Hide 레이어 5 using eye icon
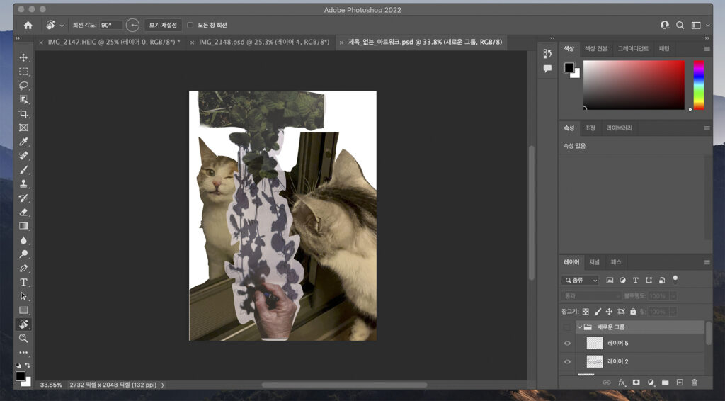 tap(566, 344)
